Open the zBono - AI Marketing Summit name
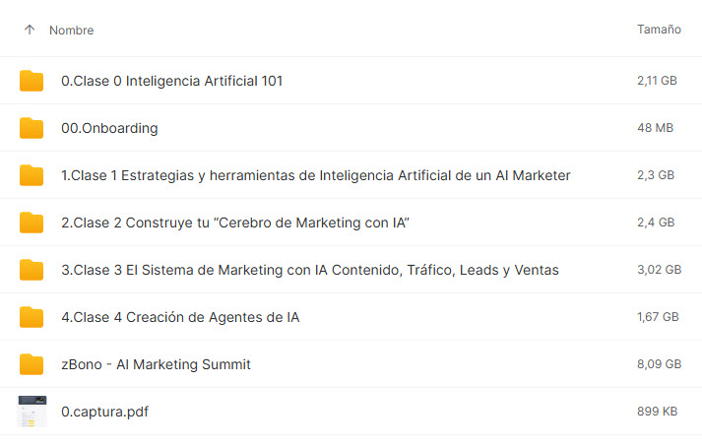Image resolution: width=702 pixels, height=447 pixels. tap(156, 364)
